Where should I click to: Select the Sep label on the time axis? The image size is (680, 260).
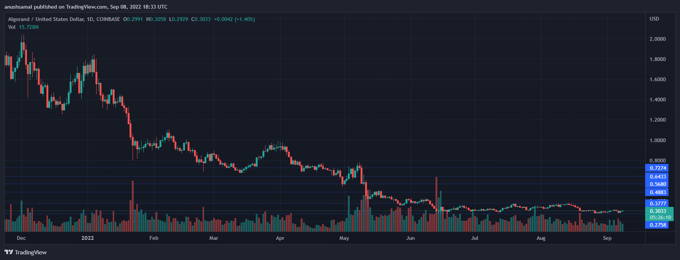tap(607, 238)
